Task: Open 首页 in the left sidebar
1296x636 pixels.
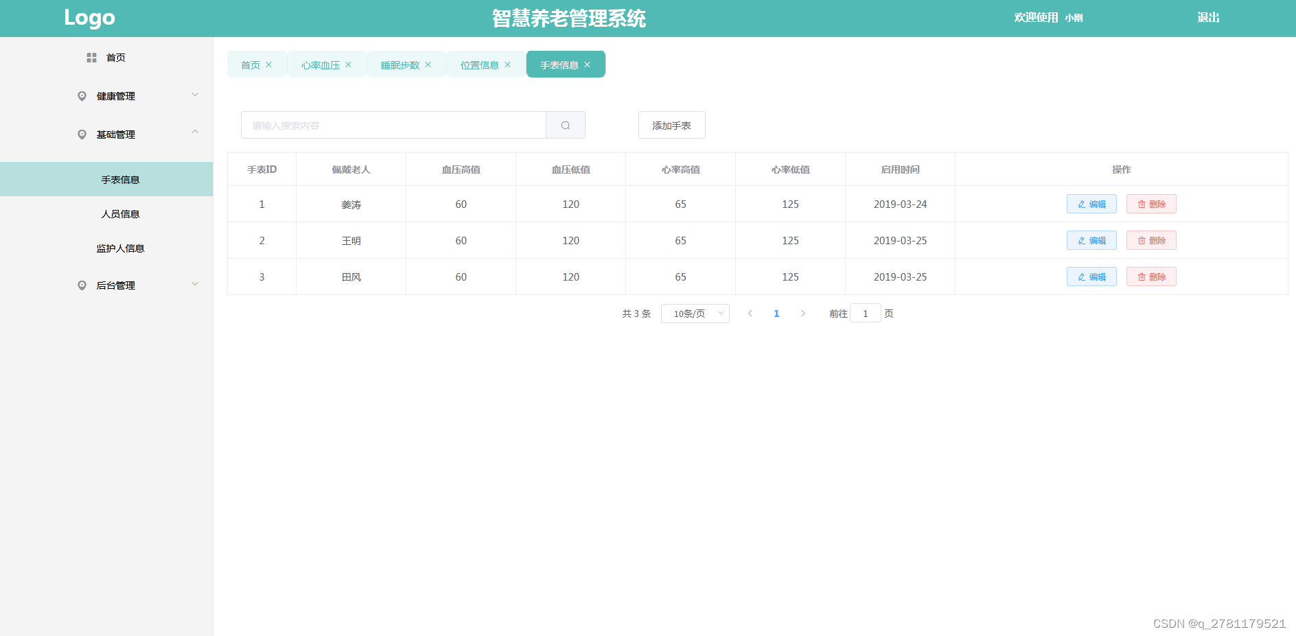Action: tap(106, 58)
